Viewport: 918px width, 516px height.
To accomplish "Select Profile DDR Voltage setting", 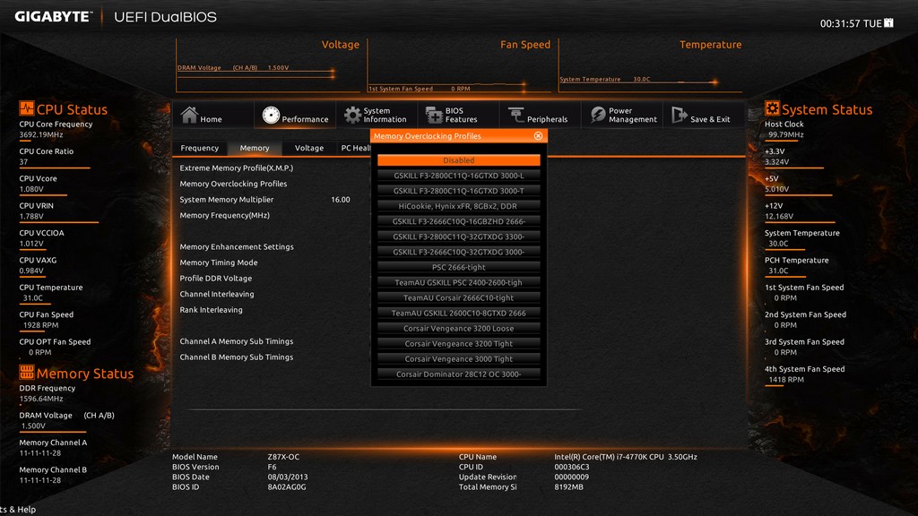I will [x=215, y=279].
